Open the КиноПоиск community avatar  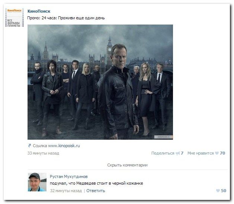15,17
